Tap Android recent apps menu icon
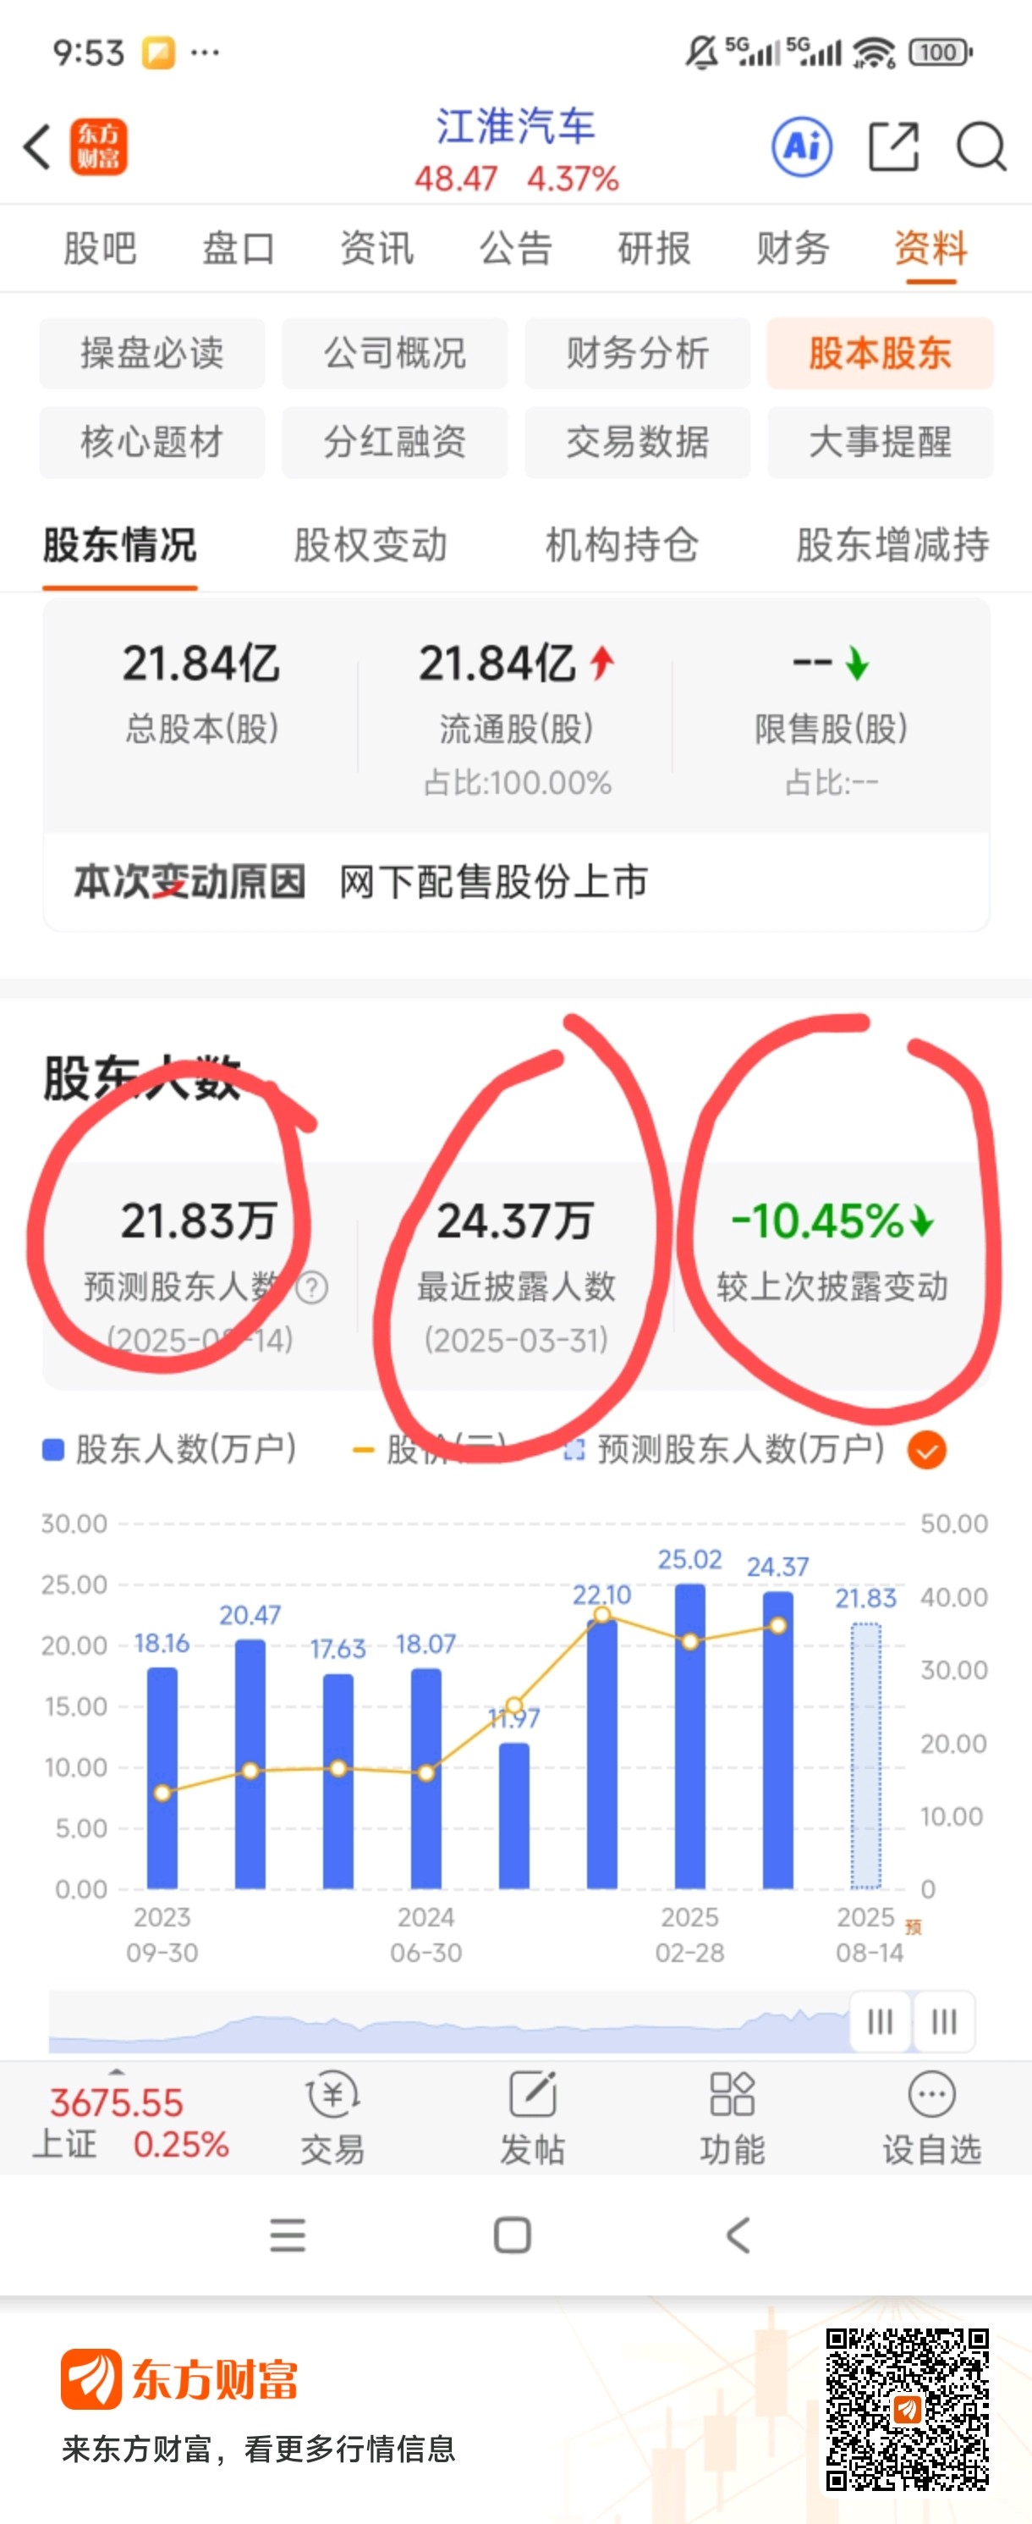 tap(288, 2236)
